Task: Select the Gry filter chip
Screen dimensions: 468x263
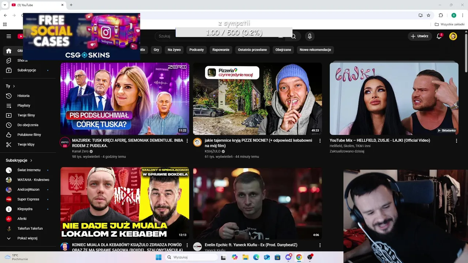Action: click(x=156, y=50)
